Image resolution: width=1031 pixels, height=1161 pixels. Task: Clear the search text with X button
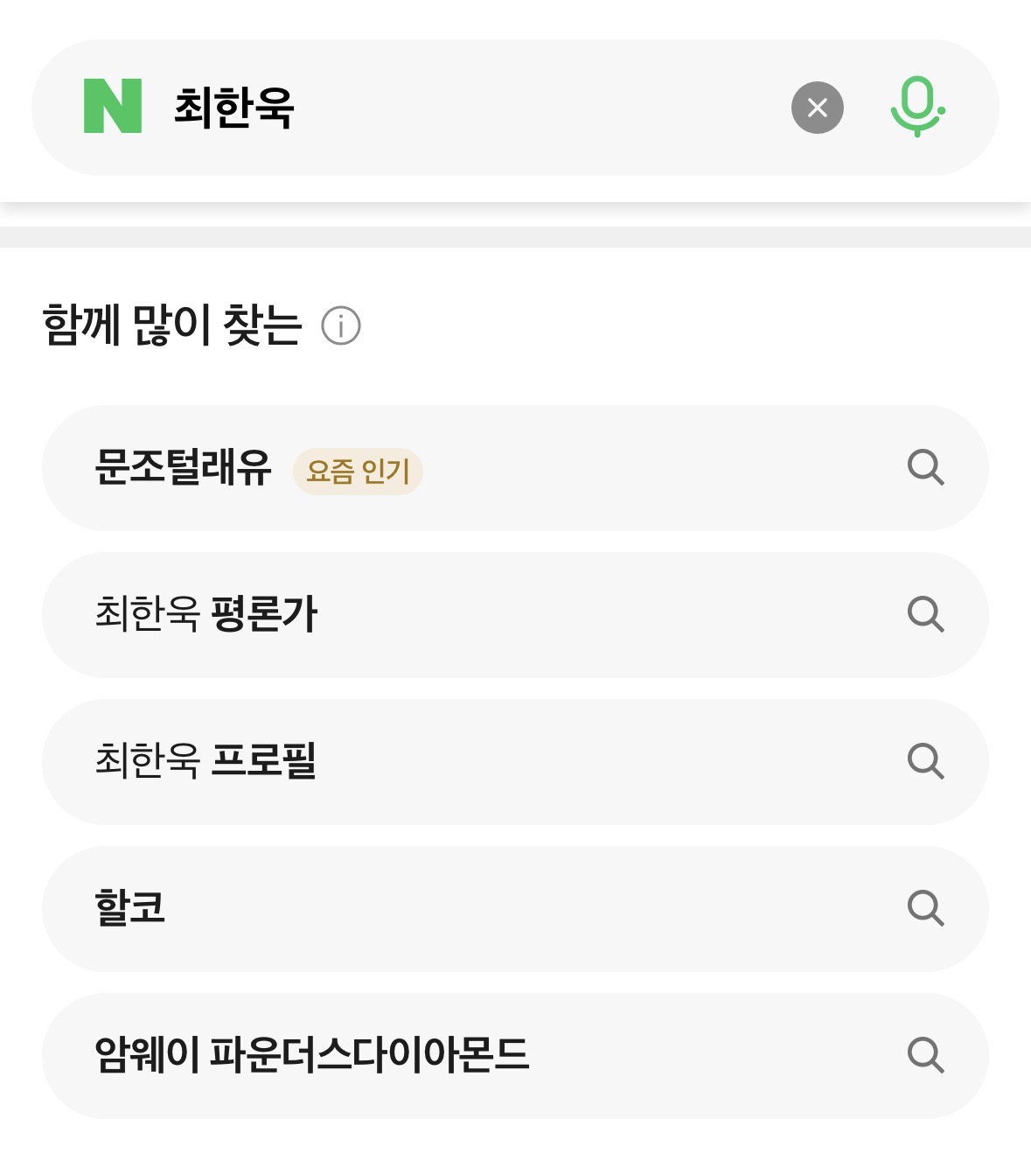point(817,108)
